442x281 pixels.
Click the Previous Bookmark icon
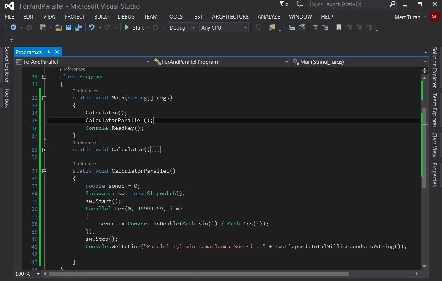(x=349, y=27)
